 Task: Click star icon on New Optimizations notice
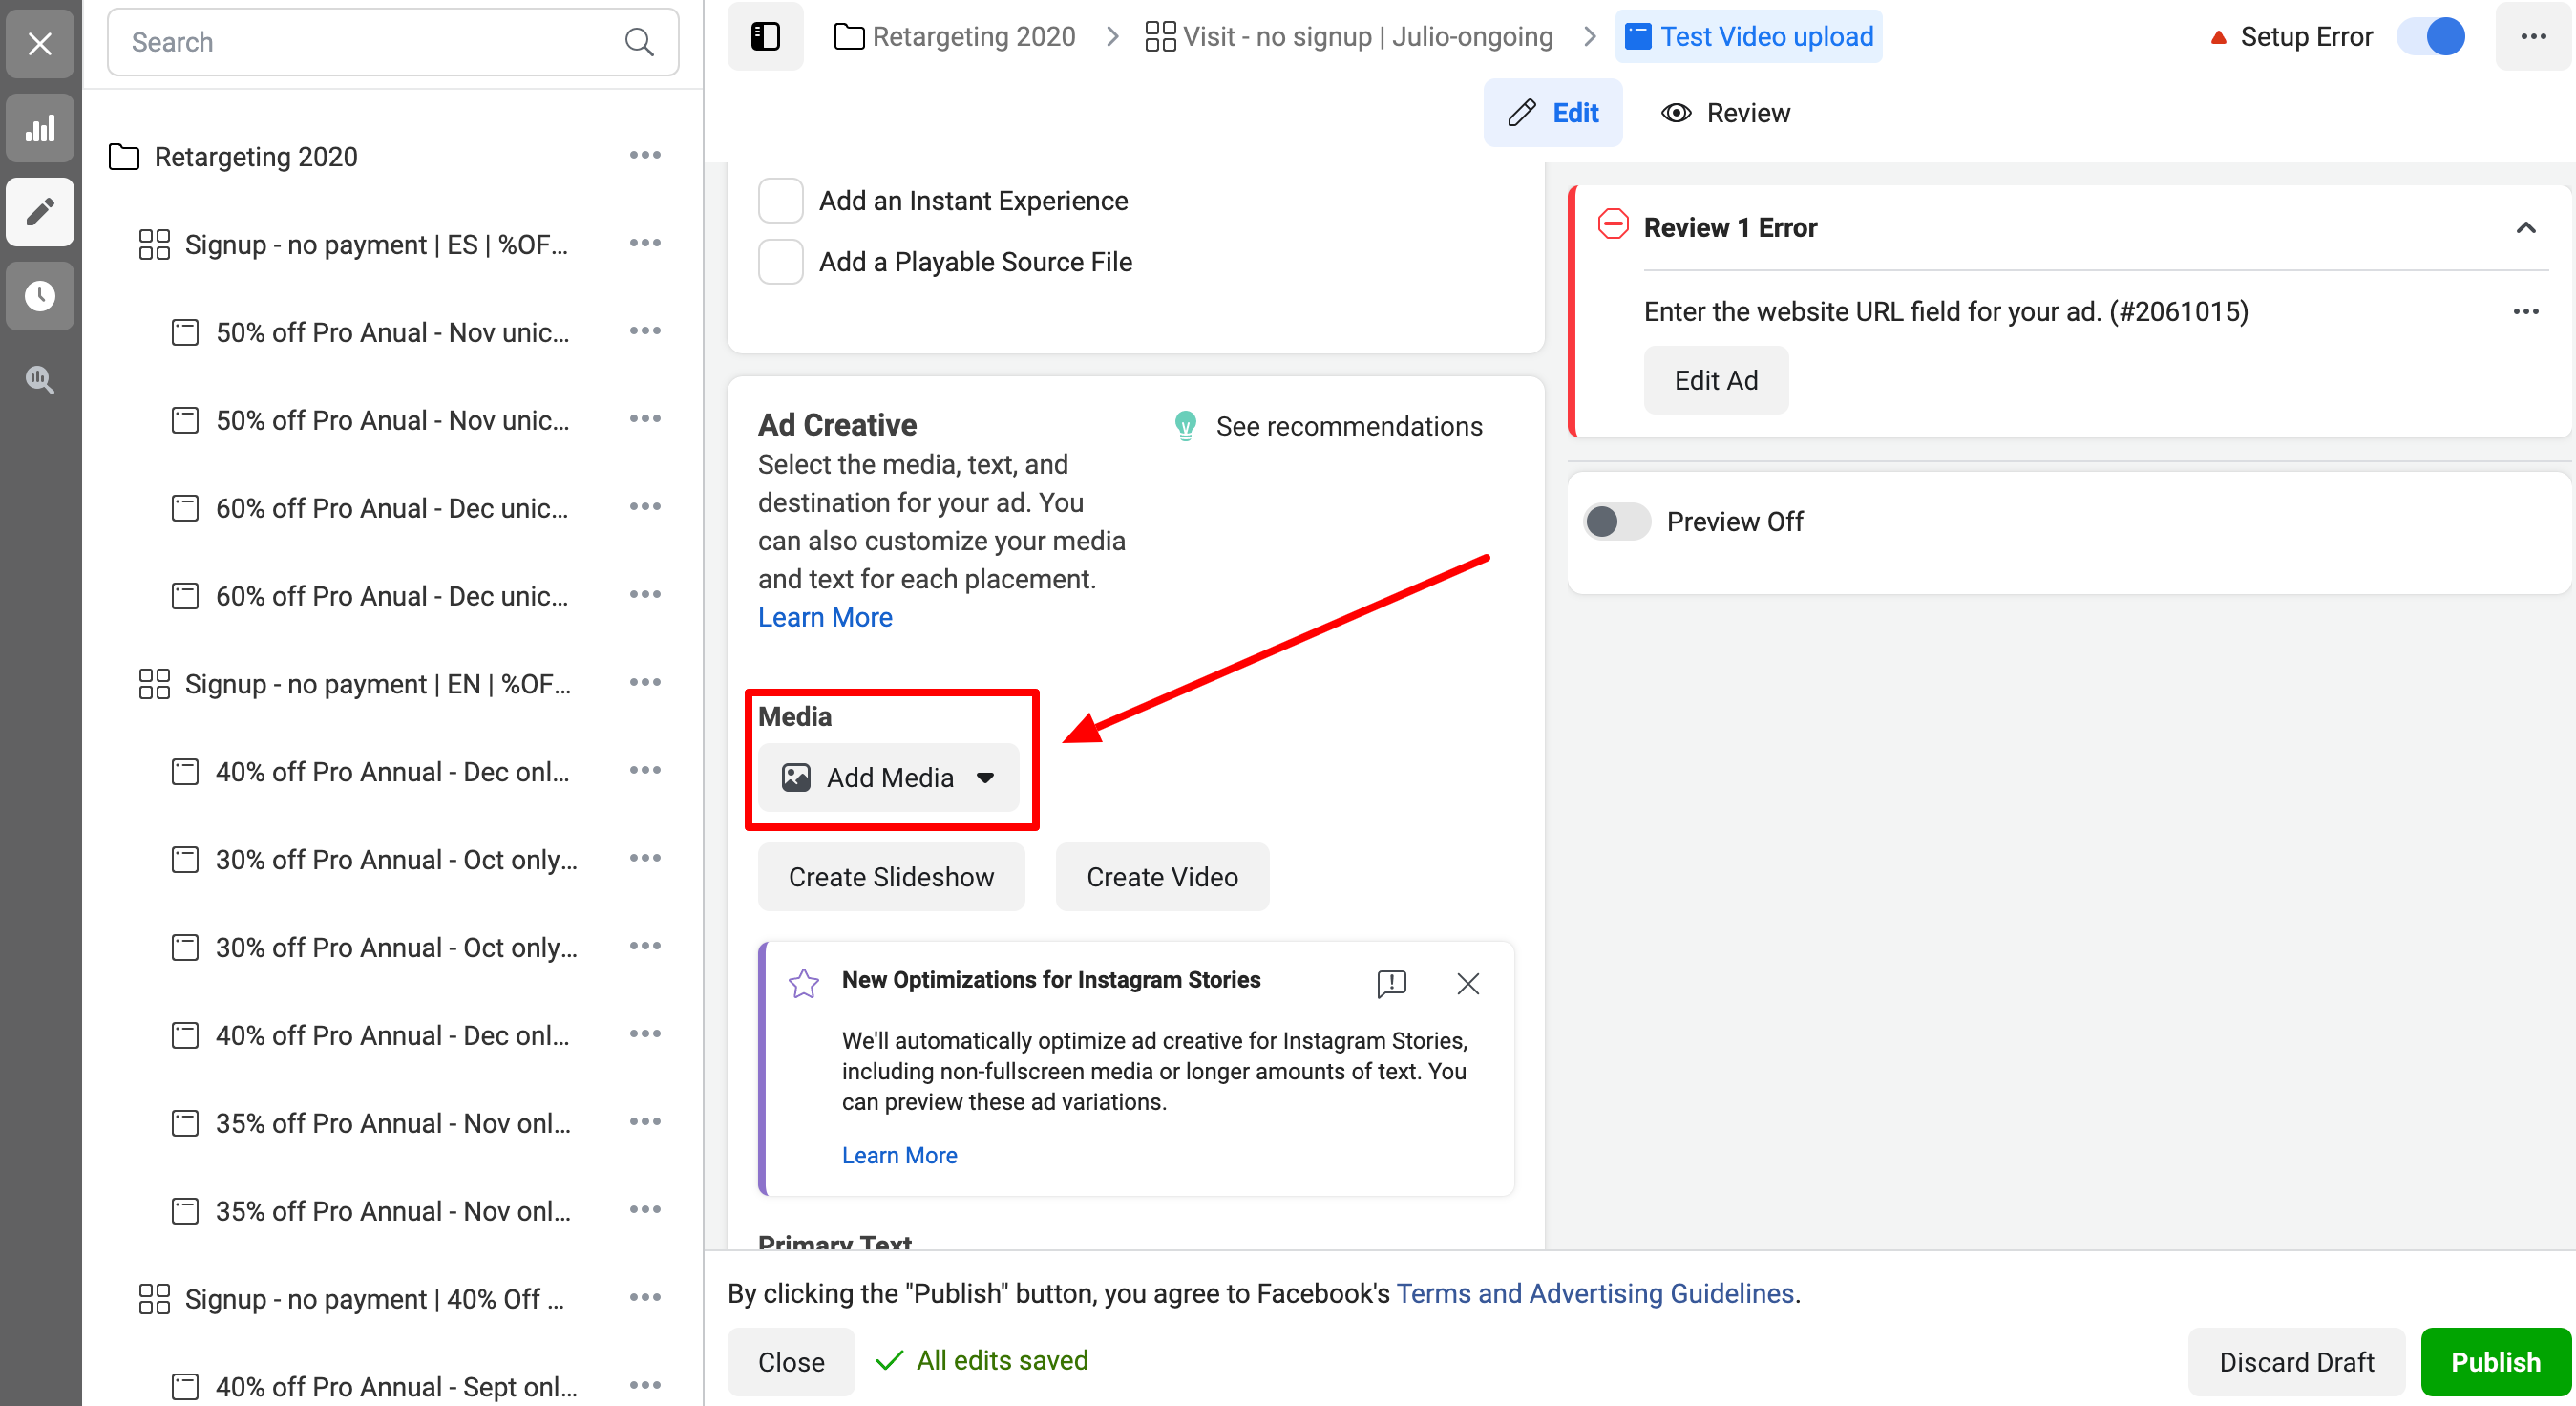pyautogui.click(x=803, y=983)
